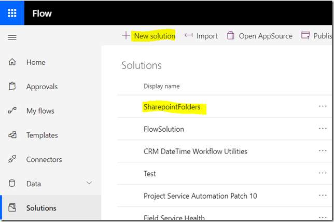The width and height of the screenshot is (334, 222).
Task: Open Field Service Health solution
Action: tap(174, 217)
